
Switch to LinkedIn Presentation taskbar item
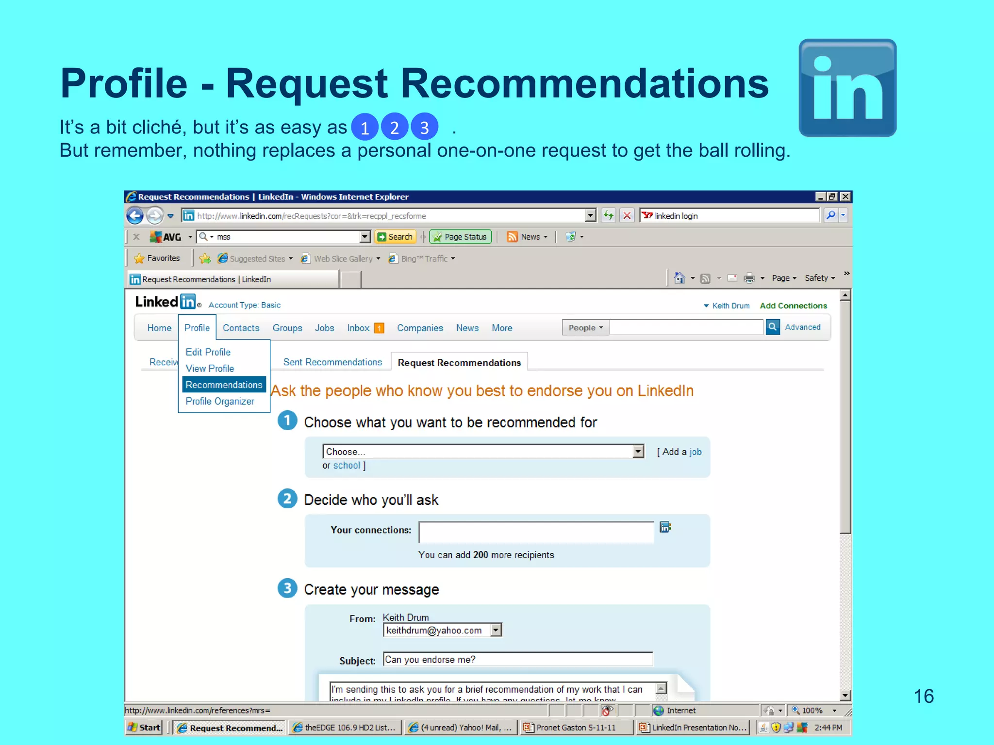click(x=694, y=728)
